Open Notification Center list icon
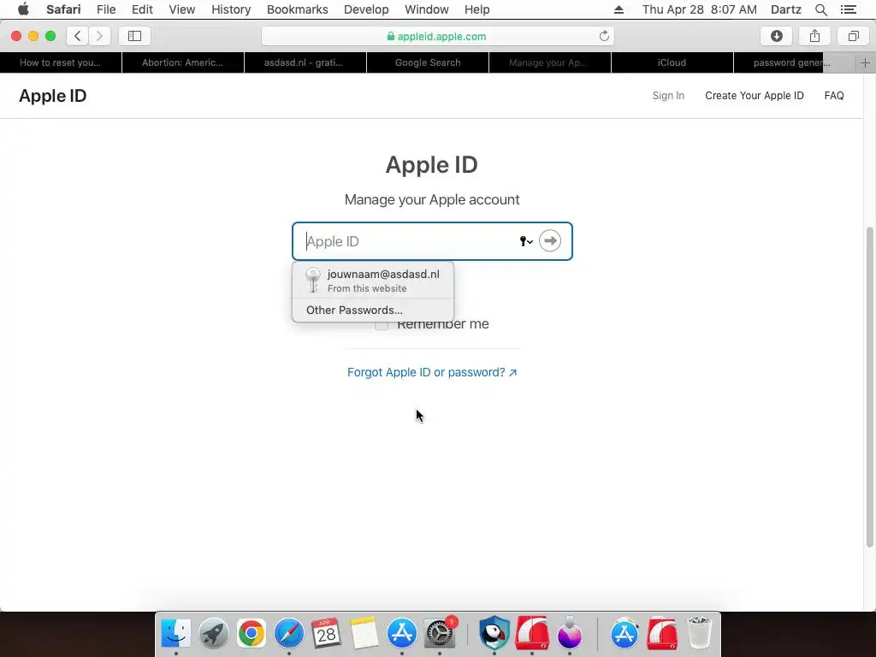Image resolution: width=876 pixels, height=657 pixels. coord(848,9)
